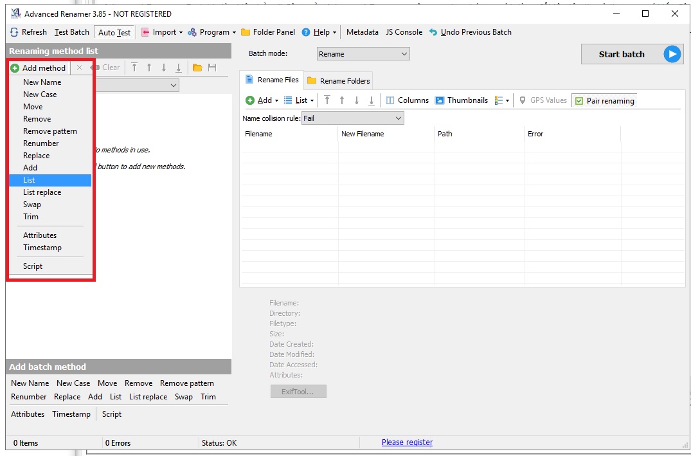
Task: Open the Metadata tool
Action: (363, 32)
